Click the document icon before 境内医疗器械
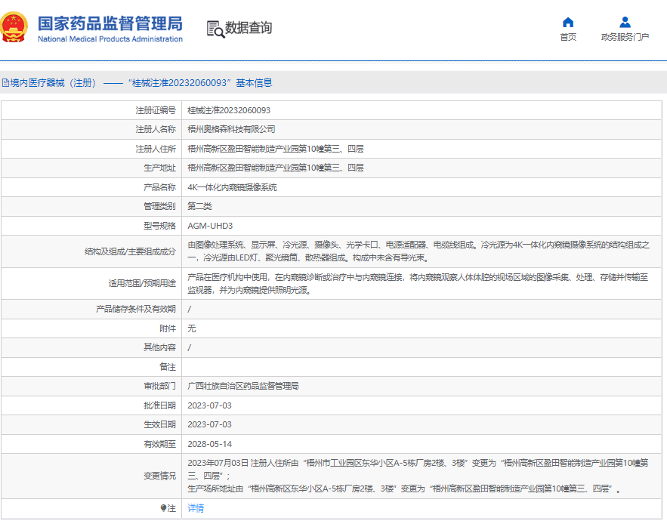The height and width of the screenshot is (524, 667). coord(5,83)
